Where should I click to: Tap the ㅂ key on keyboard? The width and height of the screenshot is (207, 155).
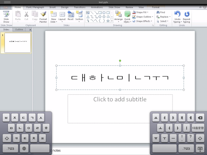[6, 118]
